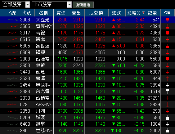Click the white K棒 icon for 2454 聯發科
175x134 pixels.
pyautogui.click(x=168, y=85)
